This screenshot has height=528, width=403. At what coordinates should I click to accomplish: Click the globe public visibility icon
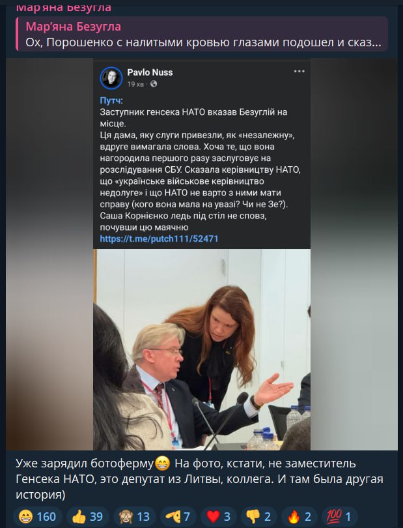coord(154,84)
